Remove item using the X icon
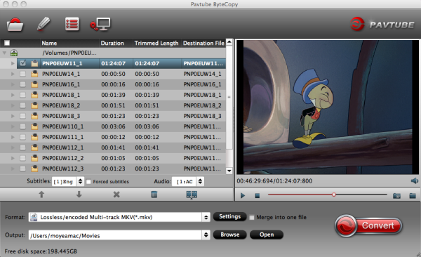The height and width of the screenshot is (257, 421). [x=116, y=195]
